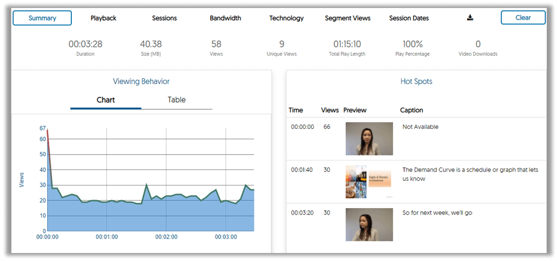This screenshot has height=261, width=558.
Task: Click the 58 Views statistic
Action: pyautogui.click(x=216, y=44)
